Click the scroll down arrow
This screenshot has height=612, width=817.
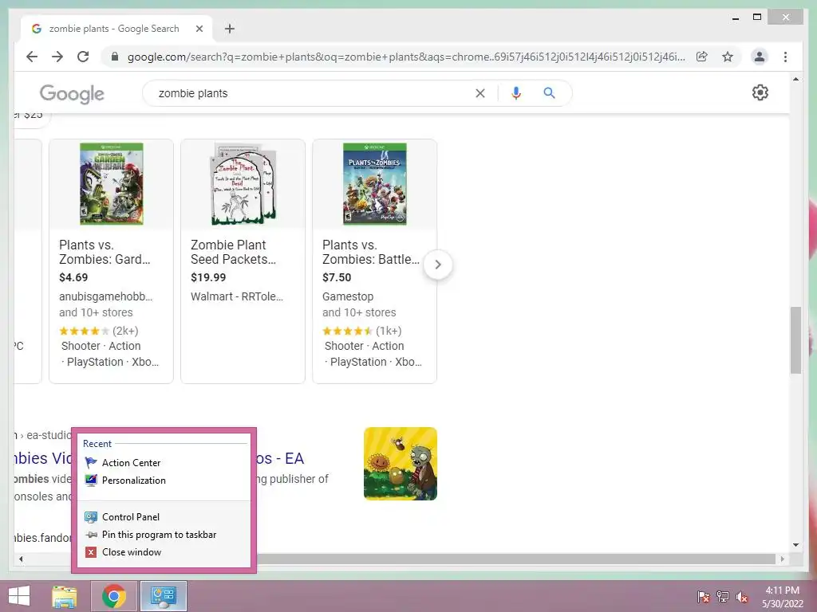795,545
